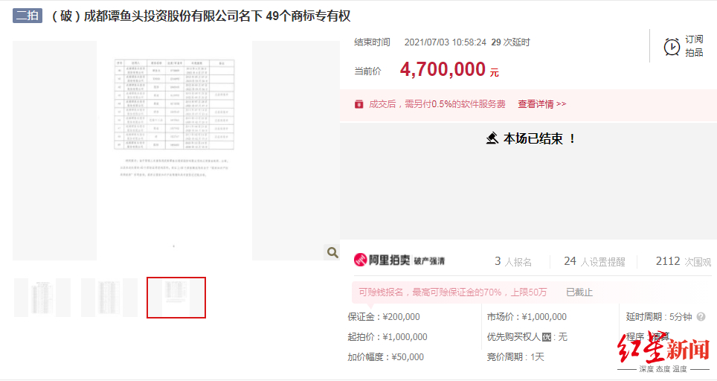Click the main trademark list preview image

pos(174,151)
